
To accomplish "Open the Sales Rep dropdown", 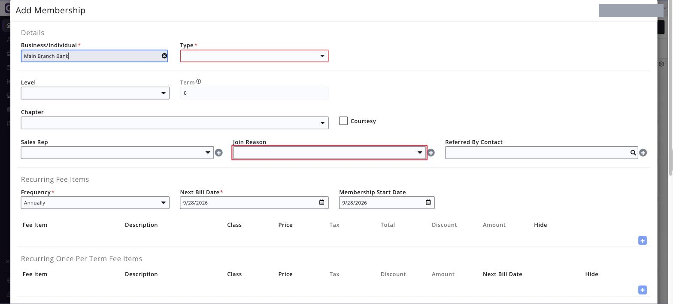I will (117, 153).
